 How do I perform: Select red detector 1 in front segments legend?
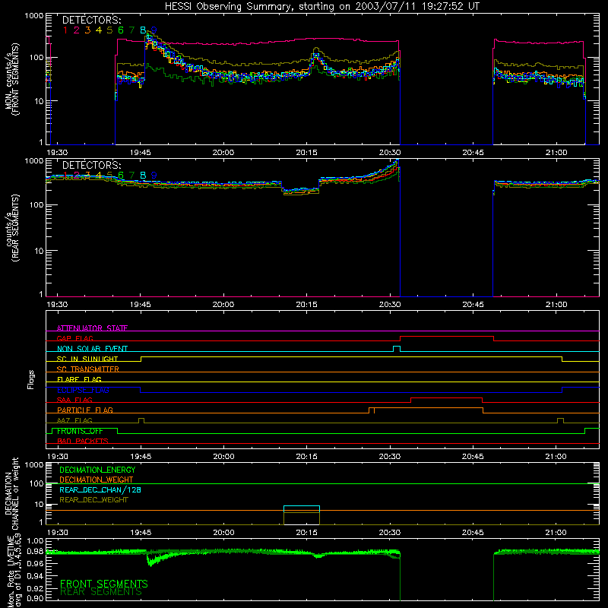coord(65,30)
